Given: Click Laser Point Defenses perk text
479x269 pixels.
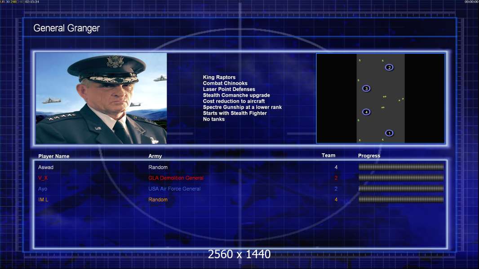Looking at the screenshot, I should pyautogui.click(x=229, y=89).
